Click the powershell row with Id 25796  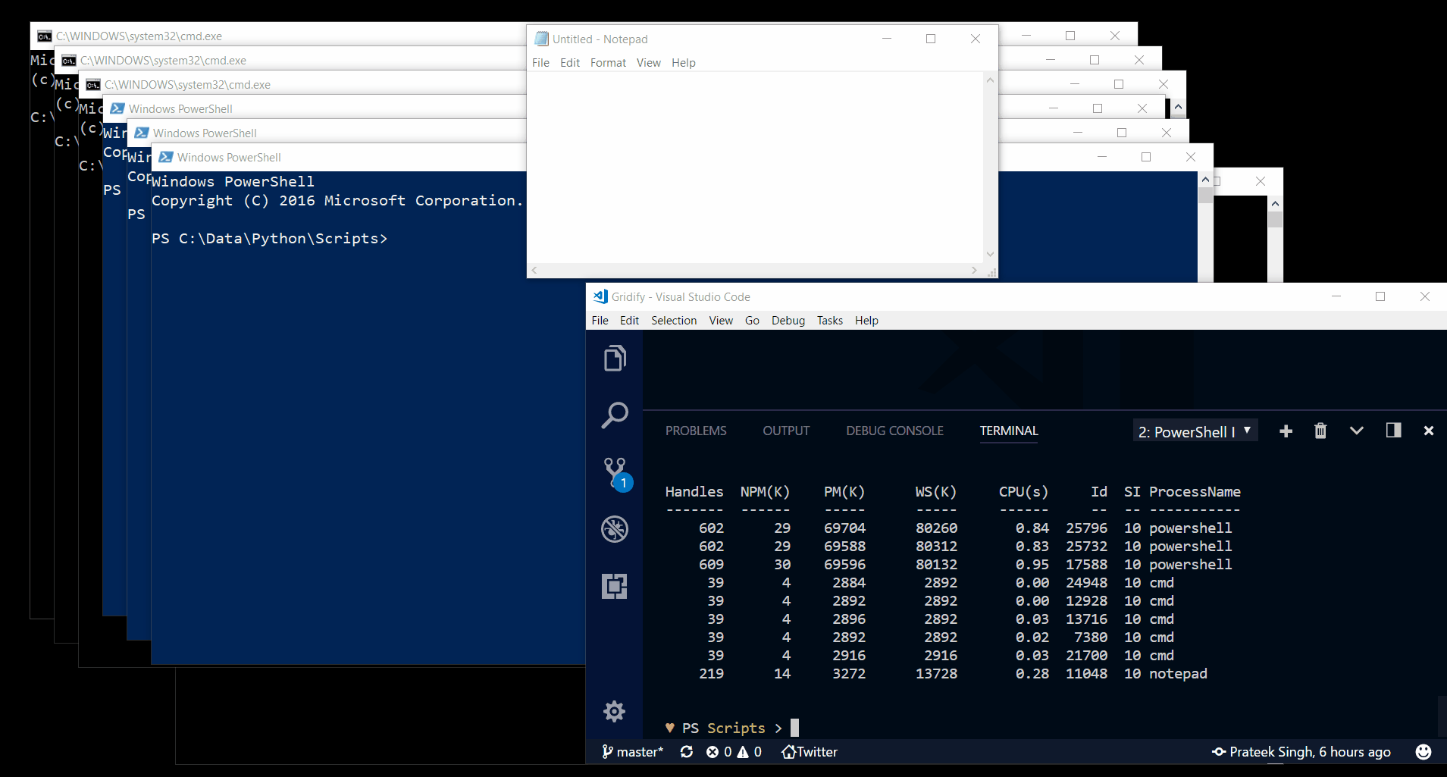pos(948,528)
